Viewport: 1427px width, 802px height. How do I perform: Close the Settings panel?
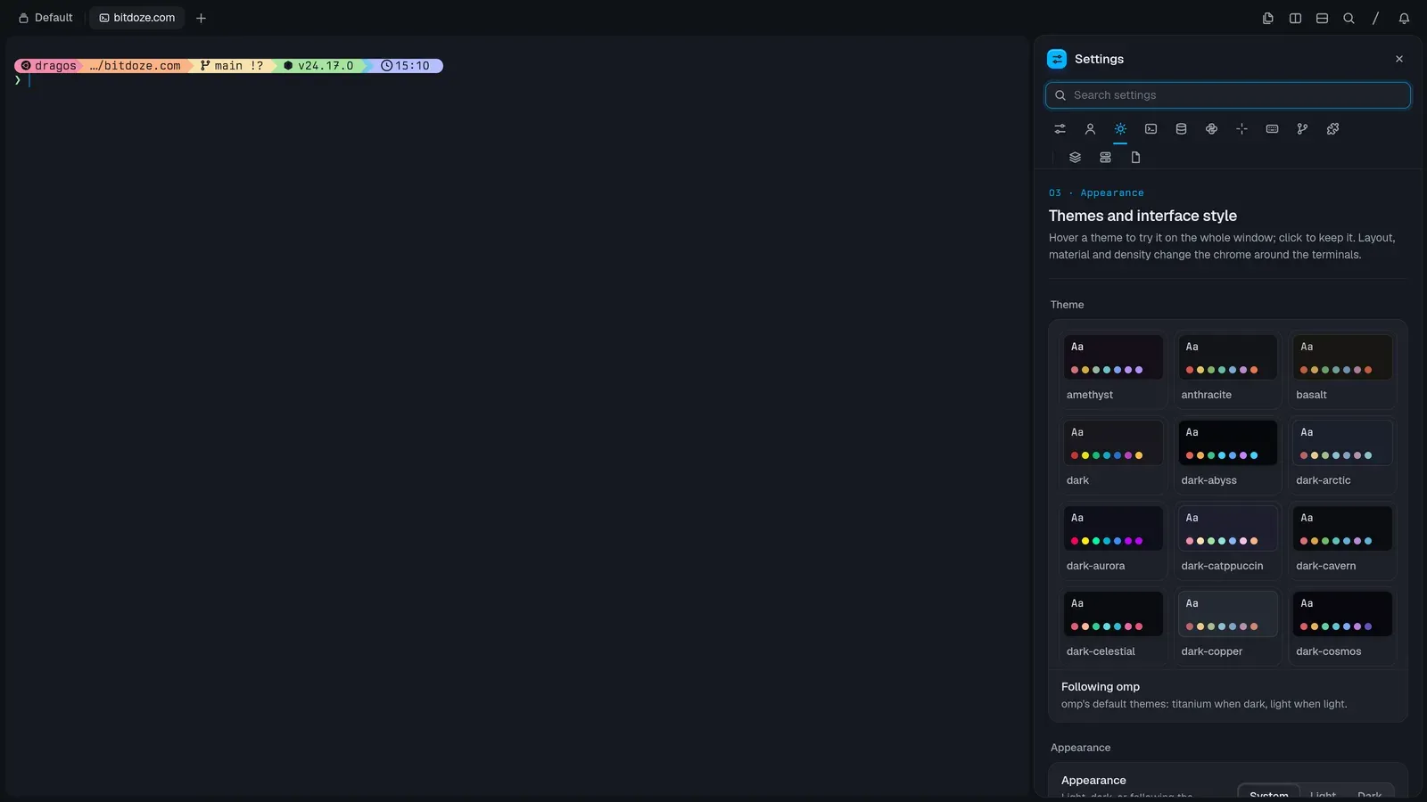tap(1399, 59)
